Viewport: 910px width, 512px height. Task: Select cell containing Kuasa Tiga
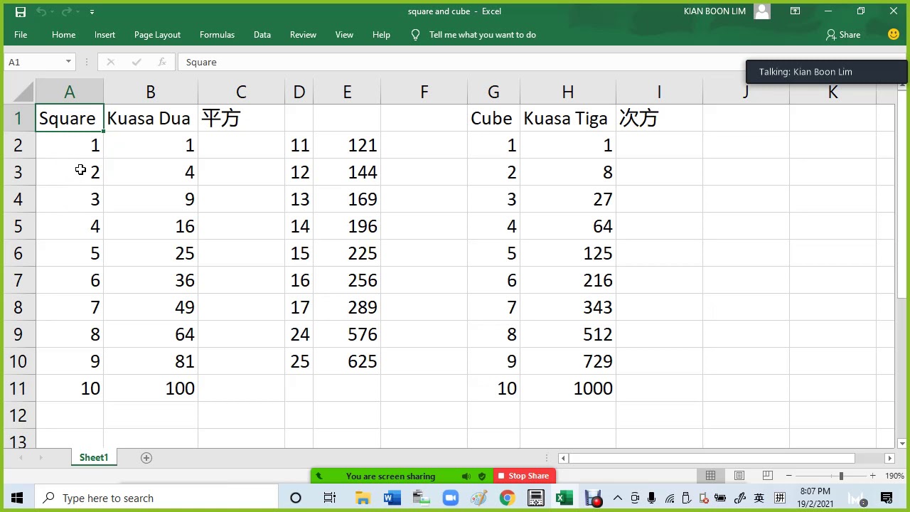tap(567, 118)
